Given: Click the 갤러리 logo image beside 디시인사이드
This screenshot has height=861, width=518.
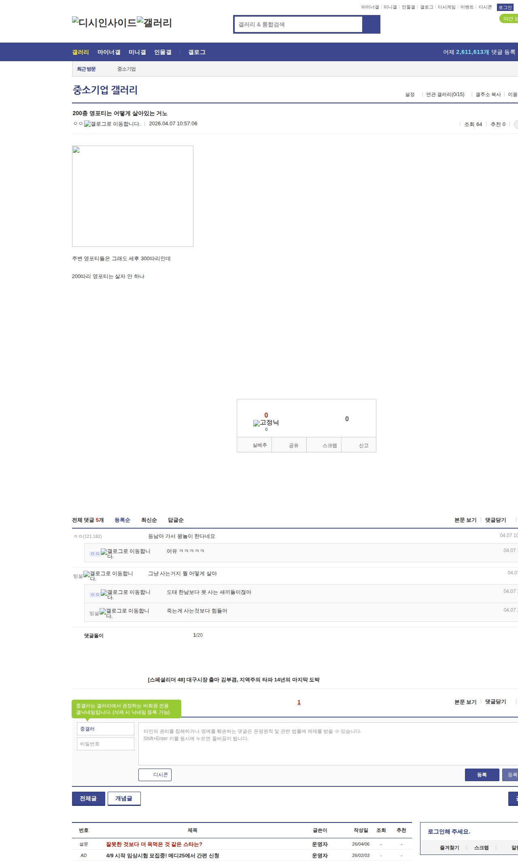Looking at the screenshot, I should click(154, 22).
